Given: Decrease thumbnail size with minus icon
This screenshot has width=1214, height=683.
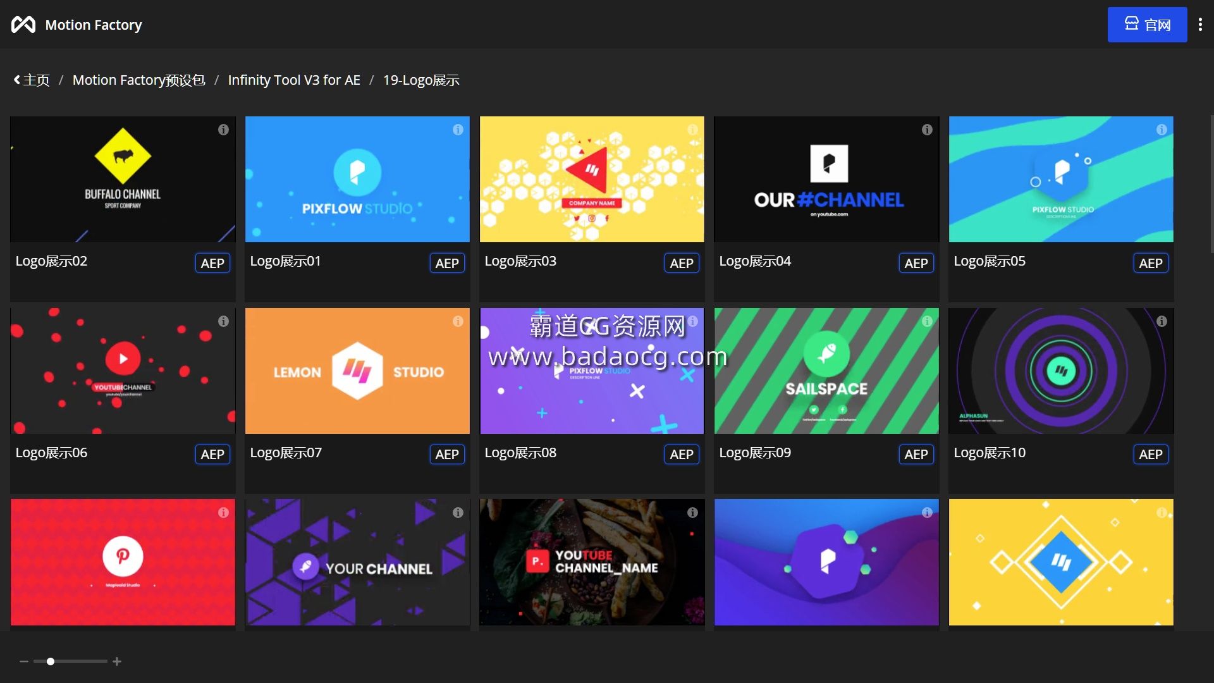Looking at the screenshot, I should point(24,661).
